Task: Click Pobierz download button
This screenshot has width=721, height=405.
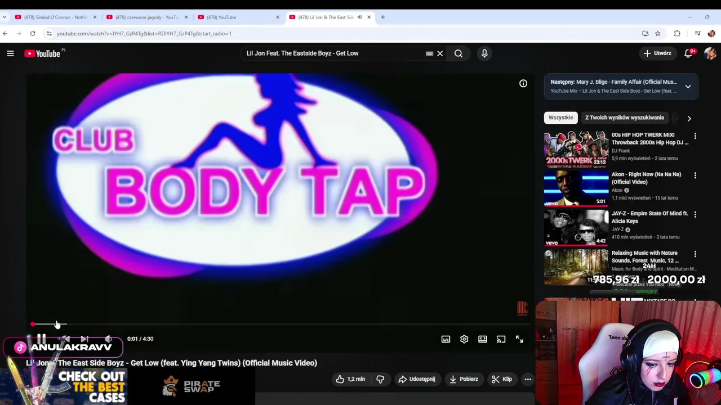Action: [x=464, y=379]
